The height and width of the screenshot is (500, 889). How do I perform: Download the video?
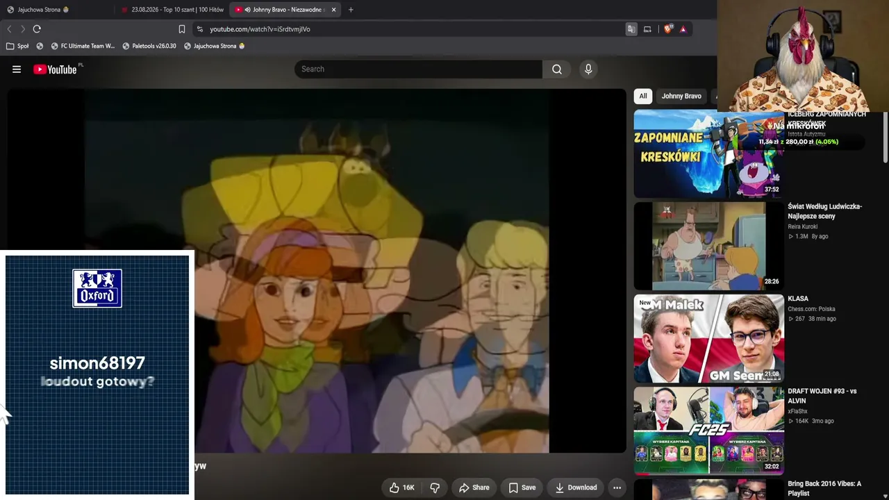pyautogui.click(x=576, y=487)
